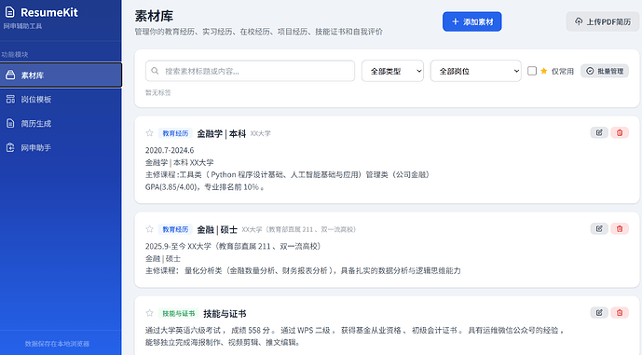The height and width of the screenshot is (355, 642).
Task: Click the 素材库 page heading
Action: coord(154,16)
